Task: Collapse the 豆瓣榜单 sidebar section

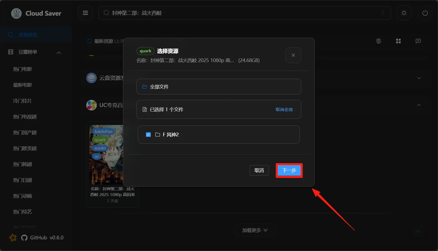Action: click(59, 53)
